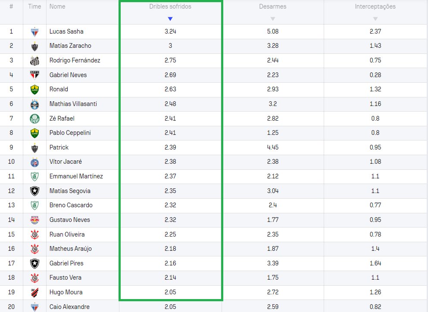Click the sort arrow under Interceptações
The width and height of the screenshot is (428, 312).
(375, 19)
